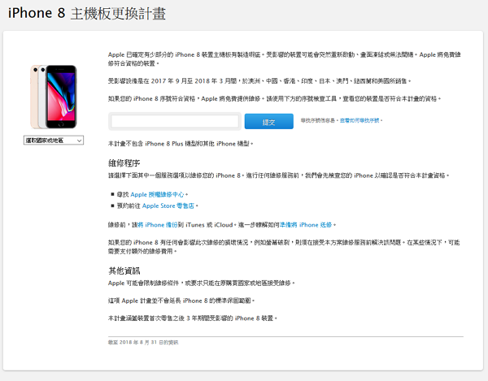Screen dimensions: 488x381
Task: Click the blue 提交 submit button
Action: 269,121
